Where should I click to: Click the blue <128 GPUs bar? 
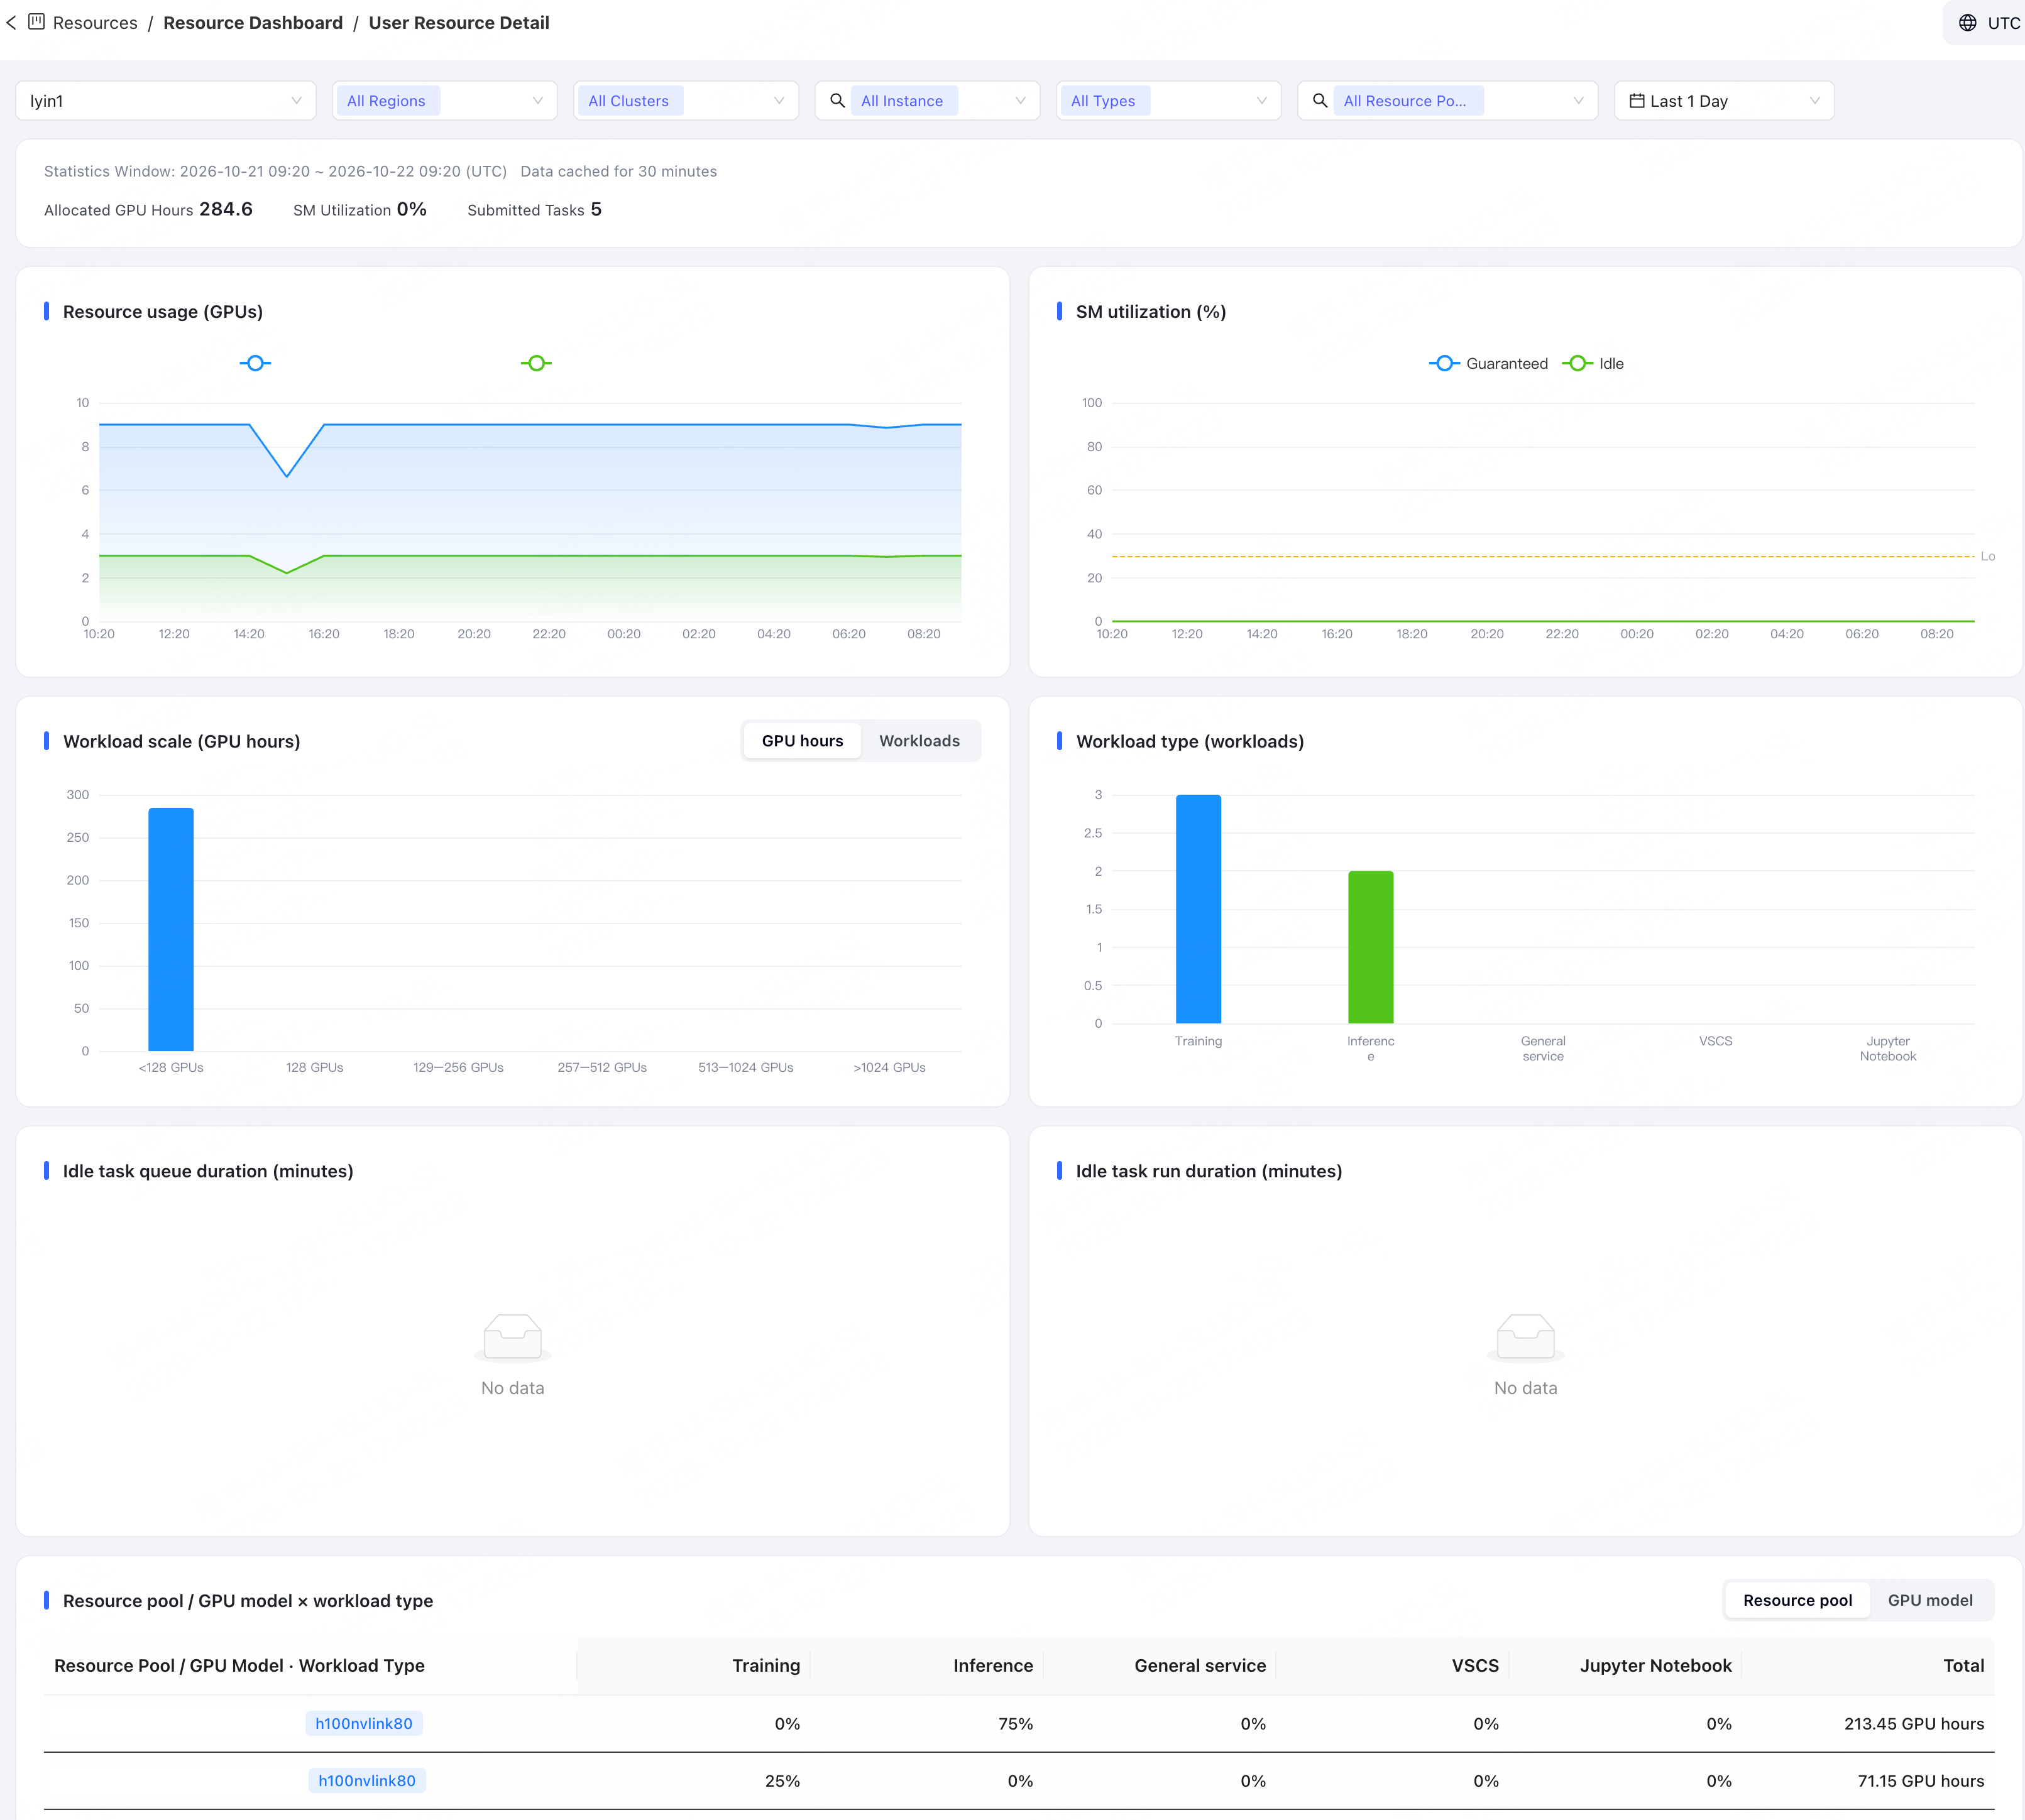tap(171, 929)
